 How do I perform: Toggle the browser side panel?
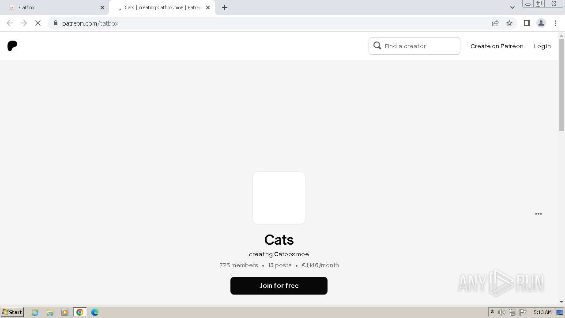click(x=527, y=23)
